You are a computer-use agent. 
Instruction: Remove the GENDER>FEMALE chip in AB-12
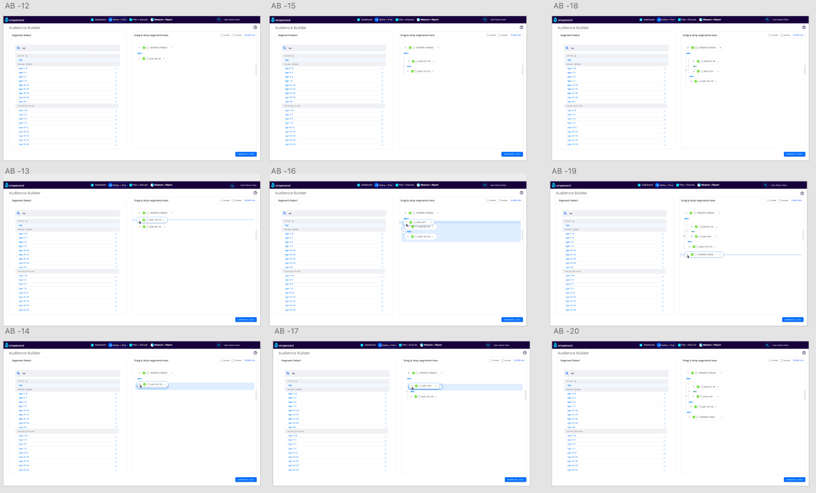[x=172, y=48]
